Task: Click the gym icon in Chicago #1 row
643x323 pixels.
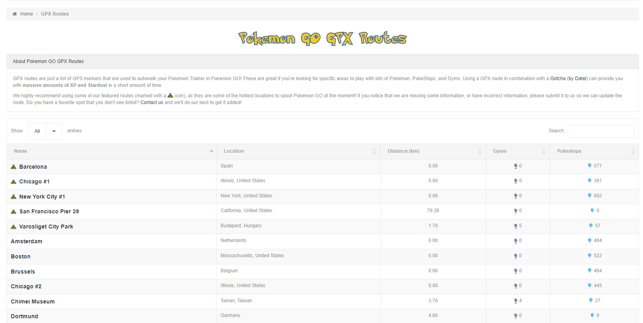Action: (516, 181)
